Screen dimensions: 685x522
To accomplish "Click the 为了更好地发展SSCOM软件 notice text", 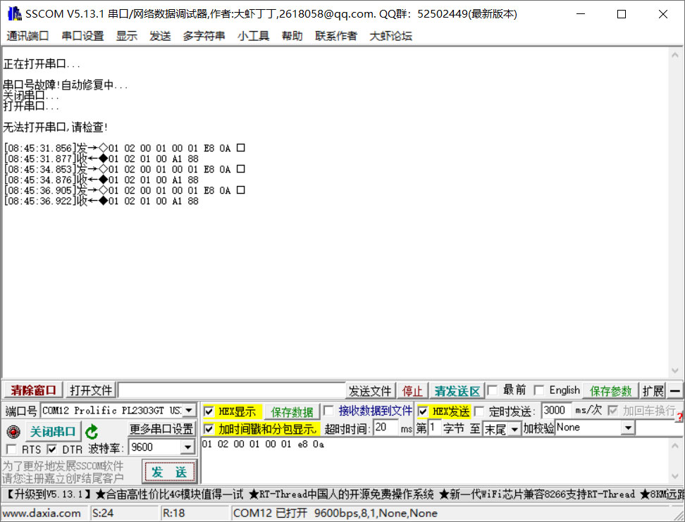I will pyautogui.click(x=63, y=466).
